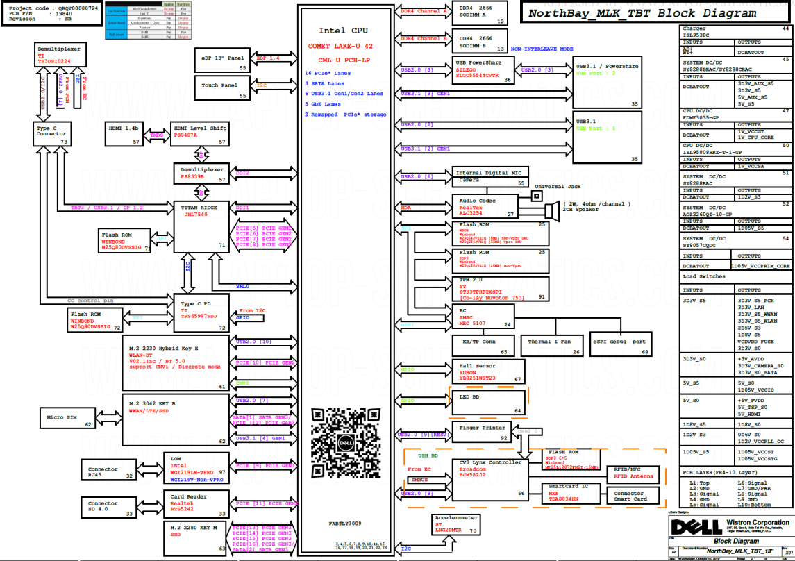
Task: Click the Connector Smart Card block
Action: pyautogui.click(x=633, y=496)
